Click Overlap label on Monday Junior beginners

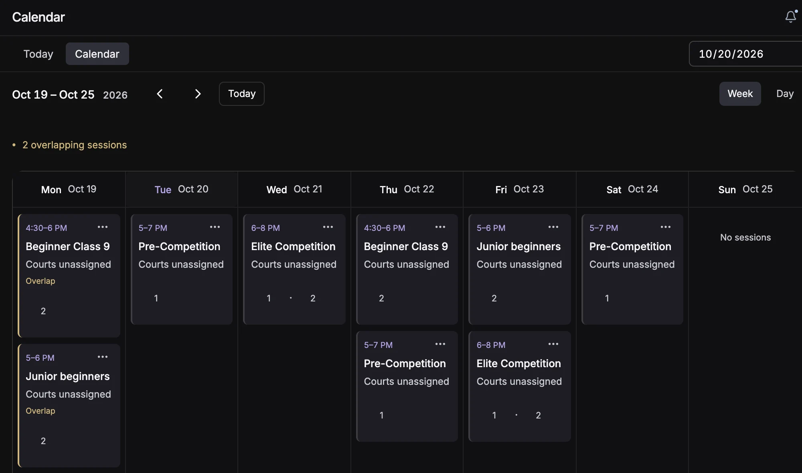(x=41, y=411)
